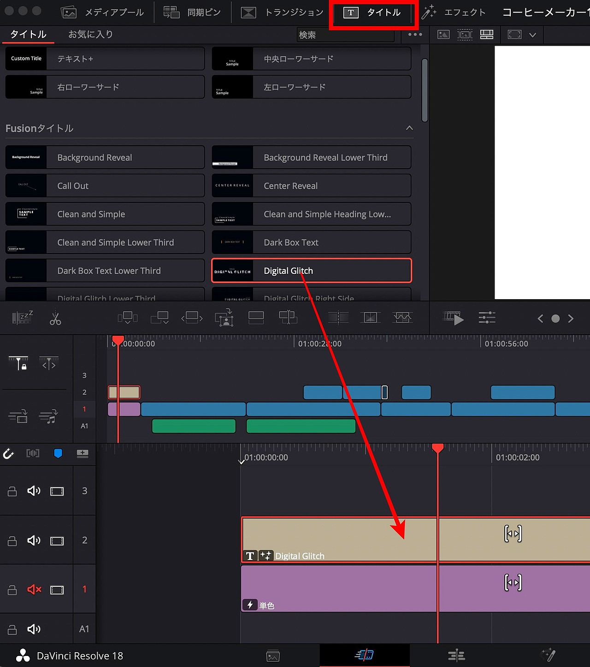This screenshot has height=667, width=590.
Task: Lock video track 2
Action: click(x=12, y=541)
